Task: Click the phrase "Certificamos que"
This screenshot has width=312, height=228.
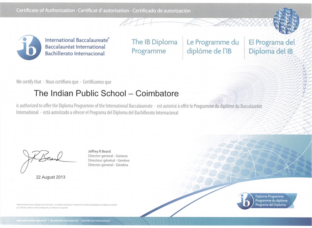Action: [97, 82]
